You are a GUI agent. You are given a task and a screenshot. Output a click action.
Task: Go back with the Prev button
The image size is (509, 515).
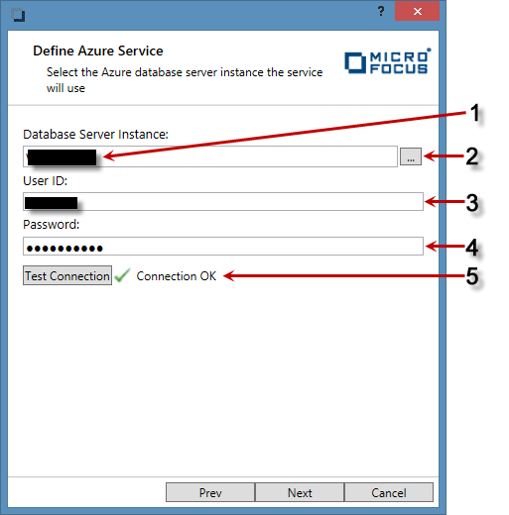click(210, 492)
